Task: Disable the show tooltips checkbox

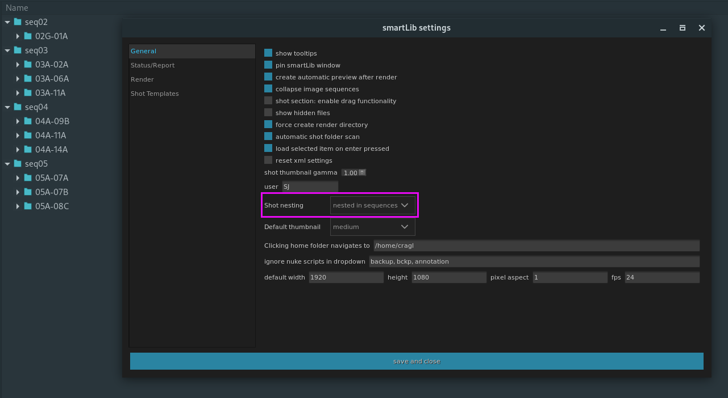Action: (268, 53)
